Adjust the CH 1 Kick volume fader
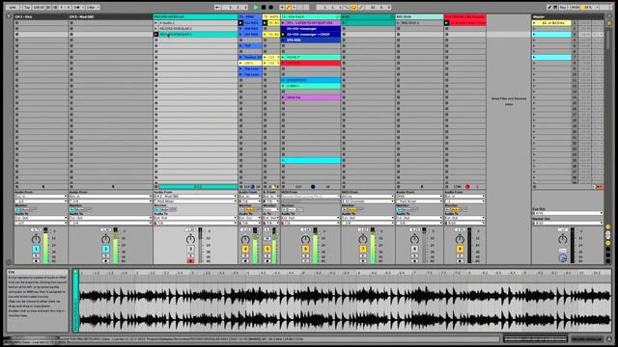 46,245
